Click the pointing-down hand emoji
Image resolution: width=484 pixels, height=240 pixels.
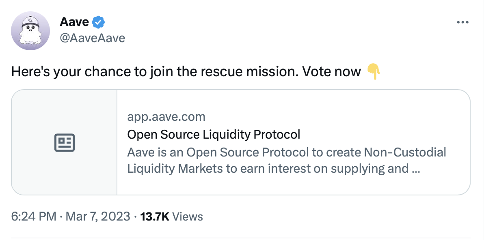(x=374, y=72)
